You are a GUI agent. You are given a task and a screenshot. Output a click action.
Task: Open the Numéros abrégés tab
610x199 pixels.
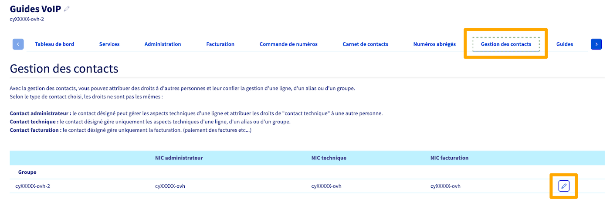tap(434, 44)
